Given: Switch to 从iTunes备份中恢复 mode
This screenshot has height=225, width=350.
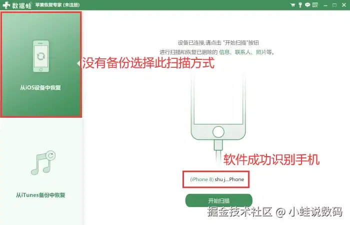Looking at the screenshot, I should tap(41, 172).
